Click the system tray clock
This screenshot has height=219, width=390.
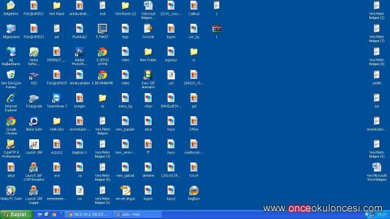pos(381,215)
